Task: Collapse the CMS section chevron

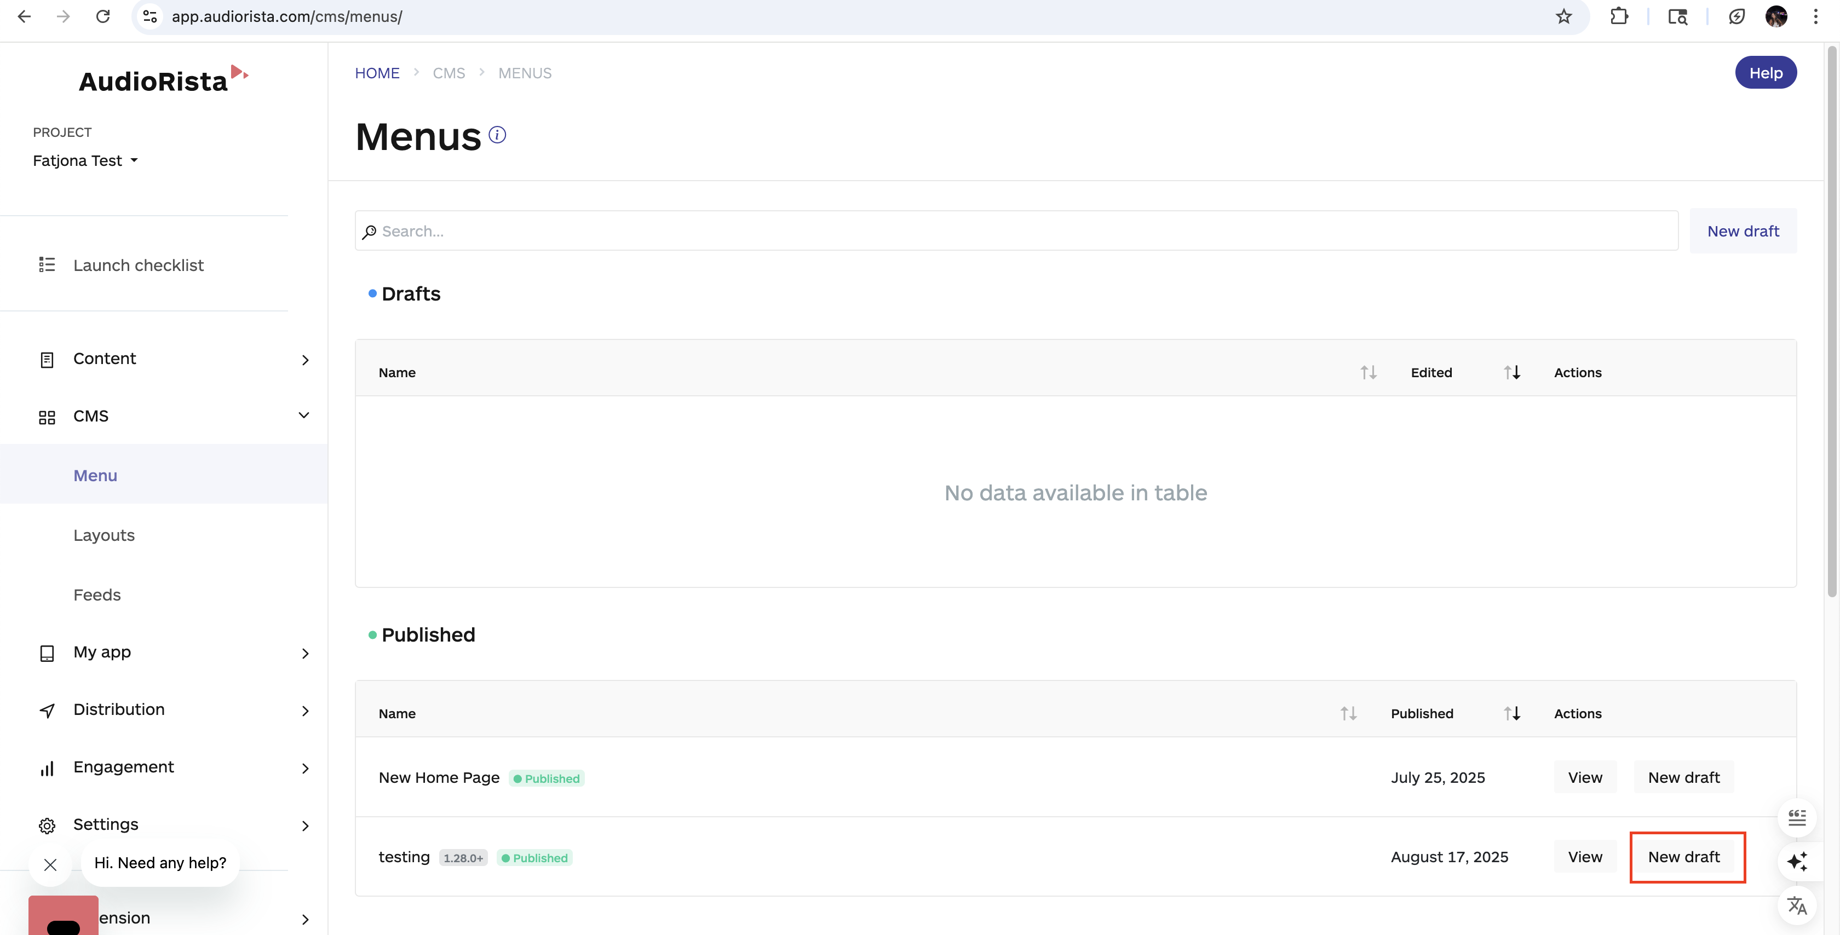Action: (x=303, y=415)
